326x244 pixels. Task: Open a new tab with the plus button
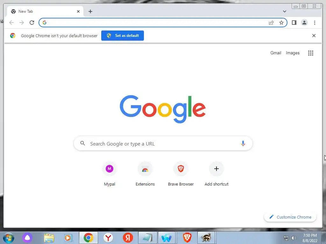click(90, 11)
